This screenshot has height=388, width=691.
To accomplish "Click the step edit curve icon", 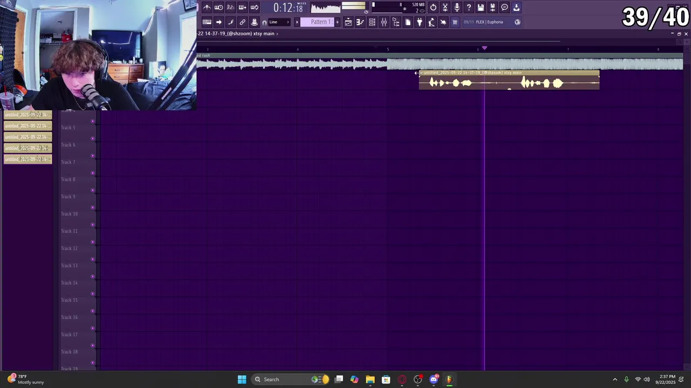I will [231, 22].
